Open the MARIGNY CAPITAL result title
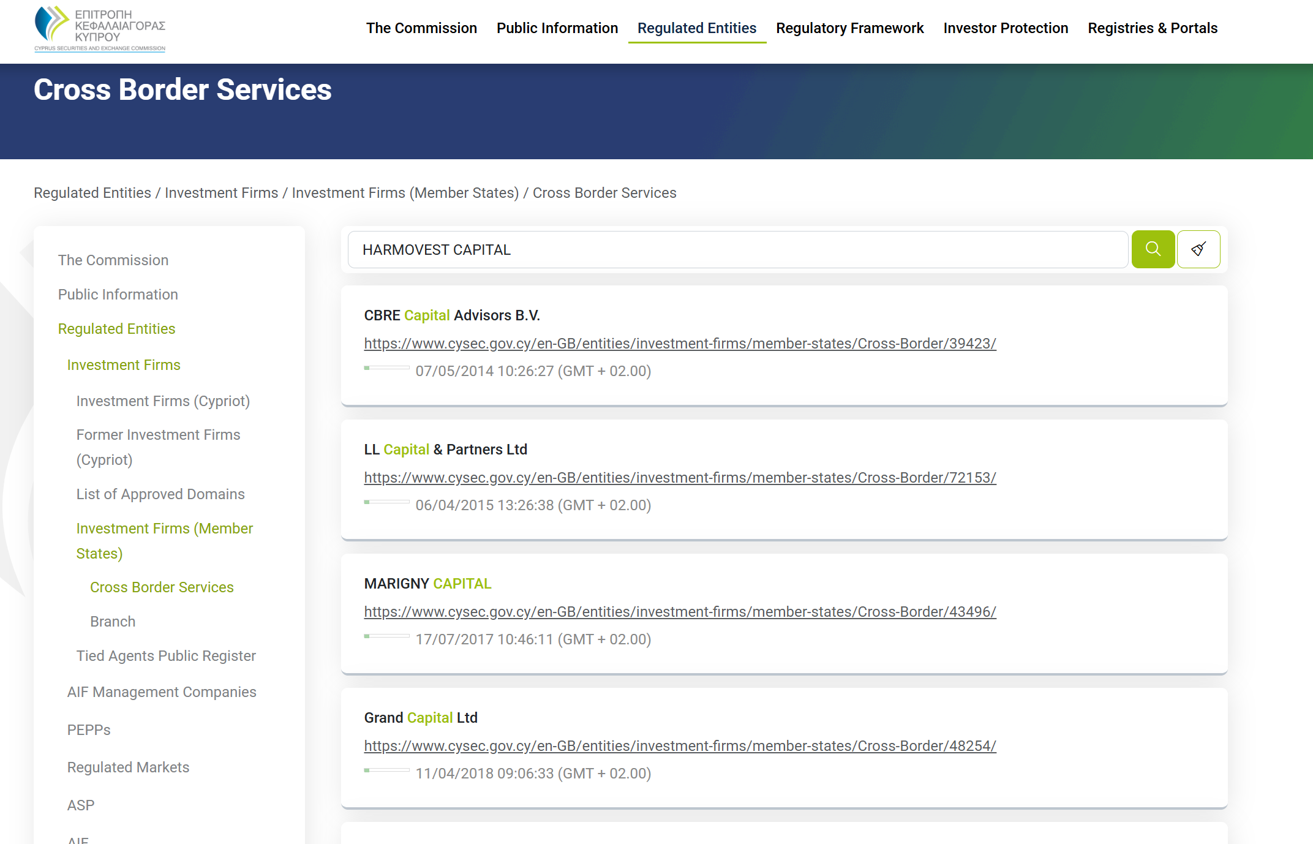The height and width of the screenshot is (844, 1313). point(428,584)
